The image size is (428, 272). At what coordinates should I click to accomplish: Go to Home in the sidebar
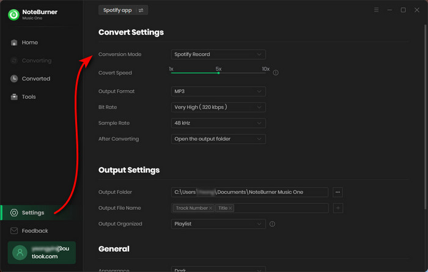[x=29, y=43]
